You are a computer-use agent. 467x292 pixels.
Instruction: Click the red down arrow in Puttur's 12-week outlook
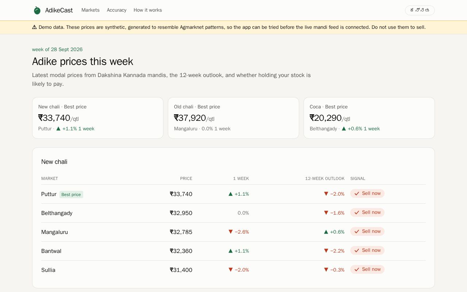pos(326,194)
